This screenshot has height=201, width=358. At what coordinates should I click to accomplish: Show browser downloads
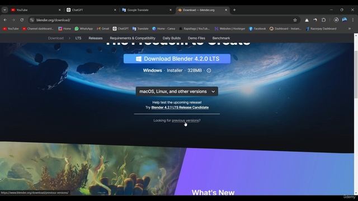[x=336, y=20]
